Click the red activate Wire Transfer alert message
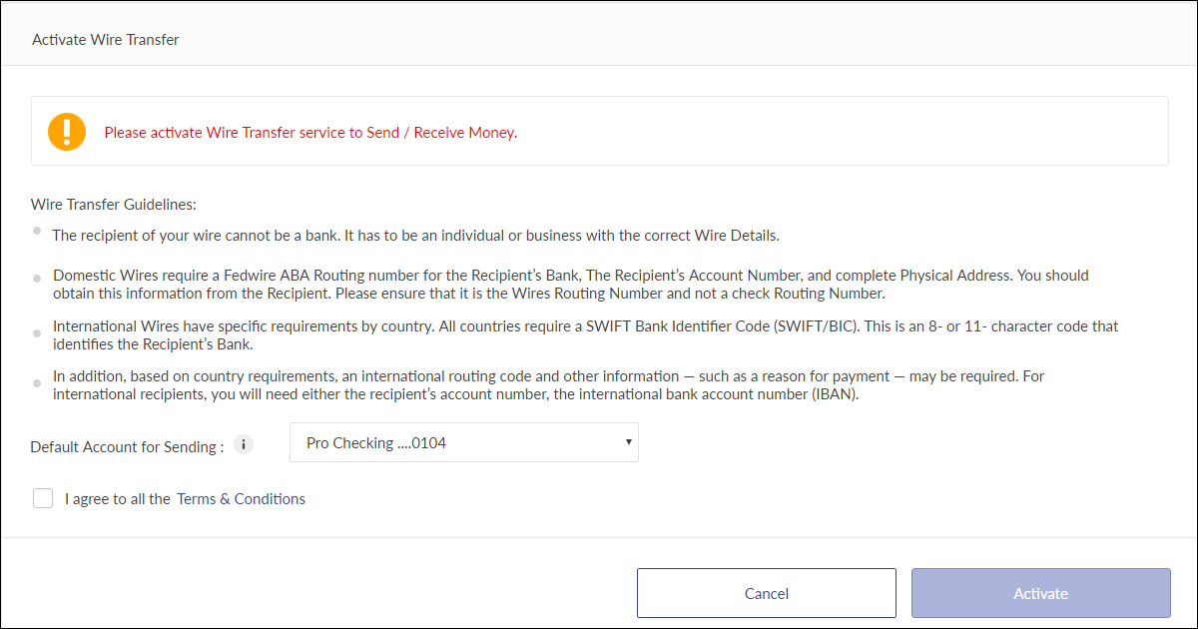This screenshot has height=629, width=1198. coord(310,132)
